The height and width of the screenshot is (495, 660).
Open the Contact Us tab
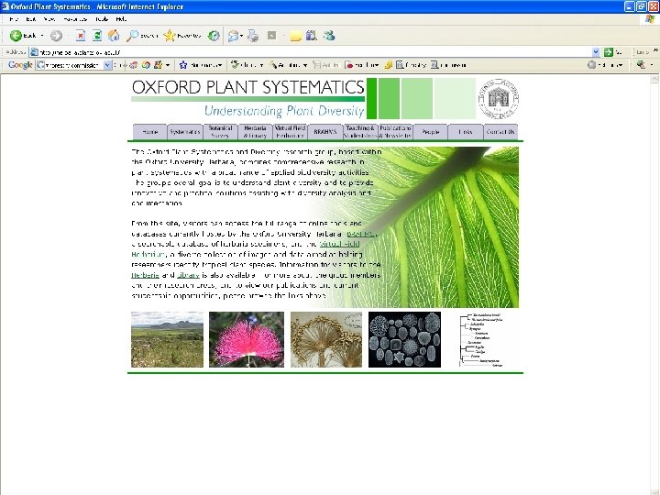click(500, 132)
